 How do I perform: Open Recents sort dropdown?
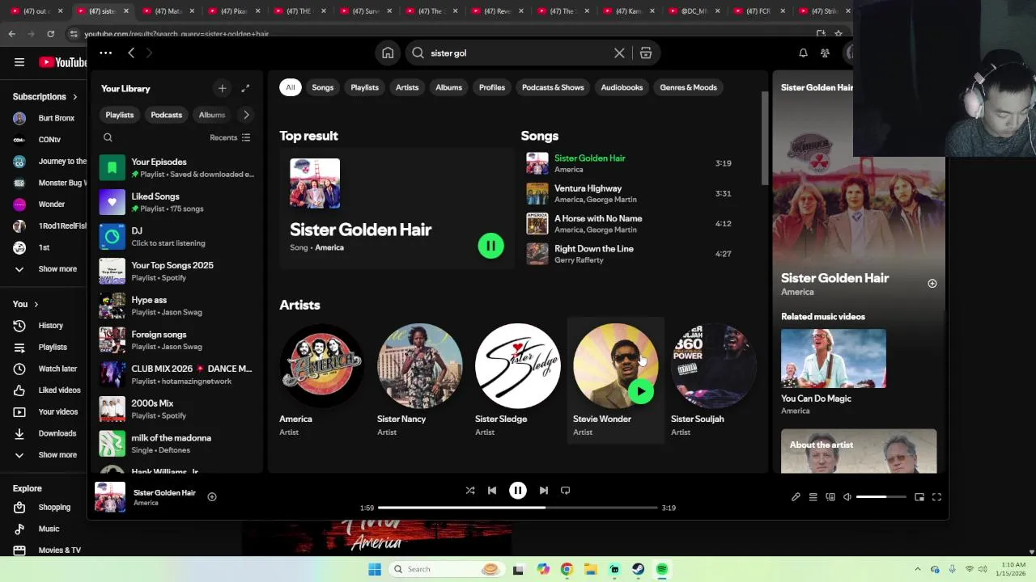click(231, 137)
